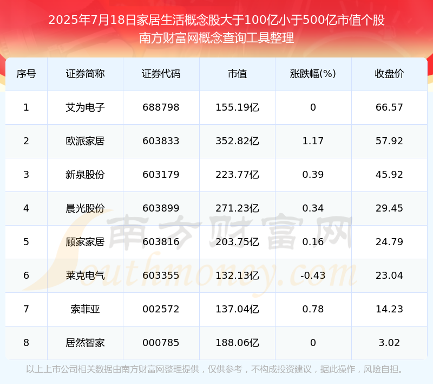The height and width of the screenshot is (384, 433).
Task: Click market value 271.23亿
Action: click(x=237, y=208)
